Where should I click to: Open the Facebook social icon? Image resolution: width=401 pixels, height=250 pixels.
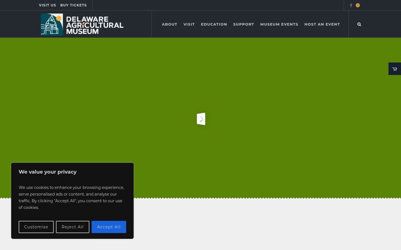pos(351,6)
